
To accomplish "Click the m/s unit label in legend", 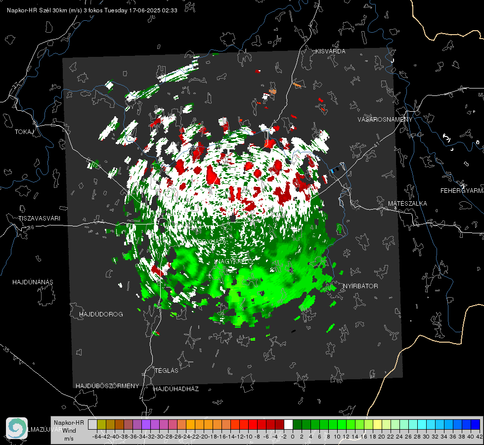I will click(69, 439).
